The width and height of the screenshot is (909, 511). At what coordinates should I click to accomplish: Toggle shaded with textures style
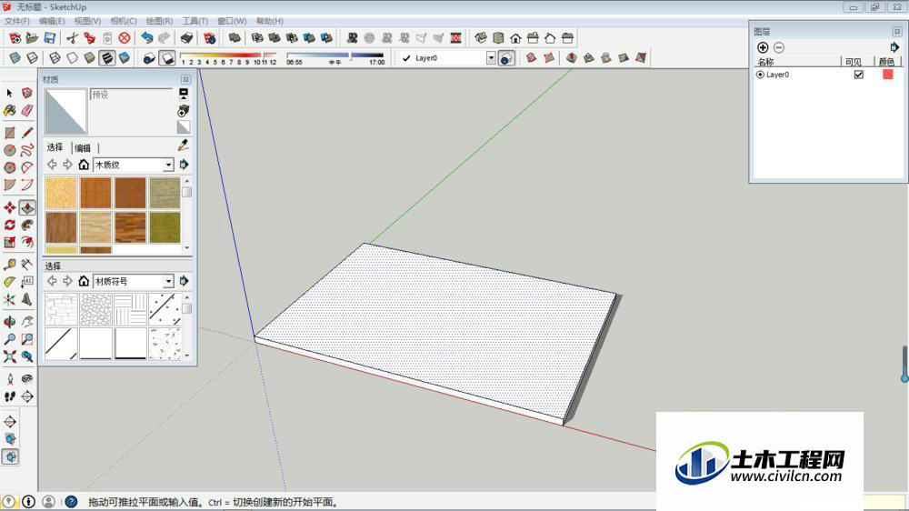click(x=107, y=58)
